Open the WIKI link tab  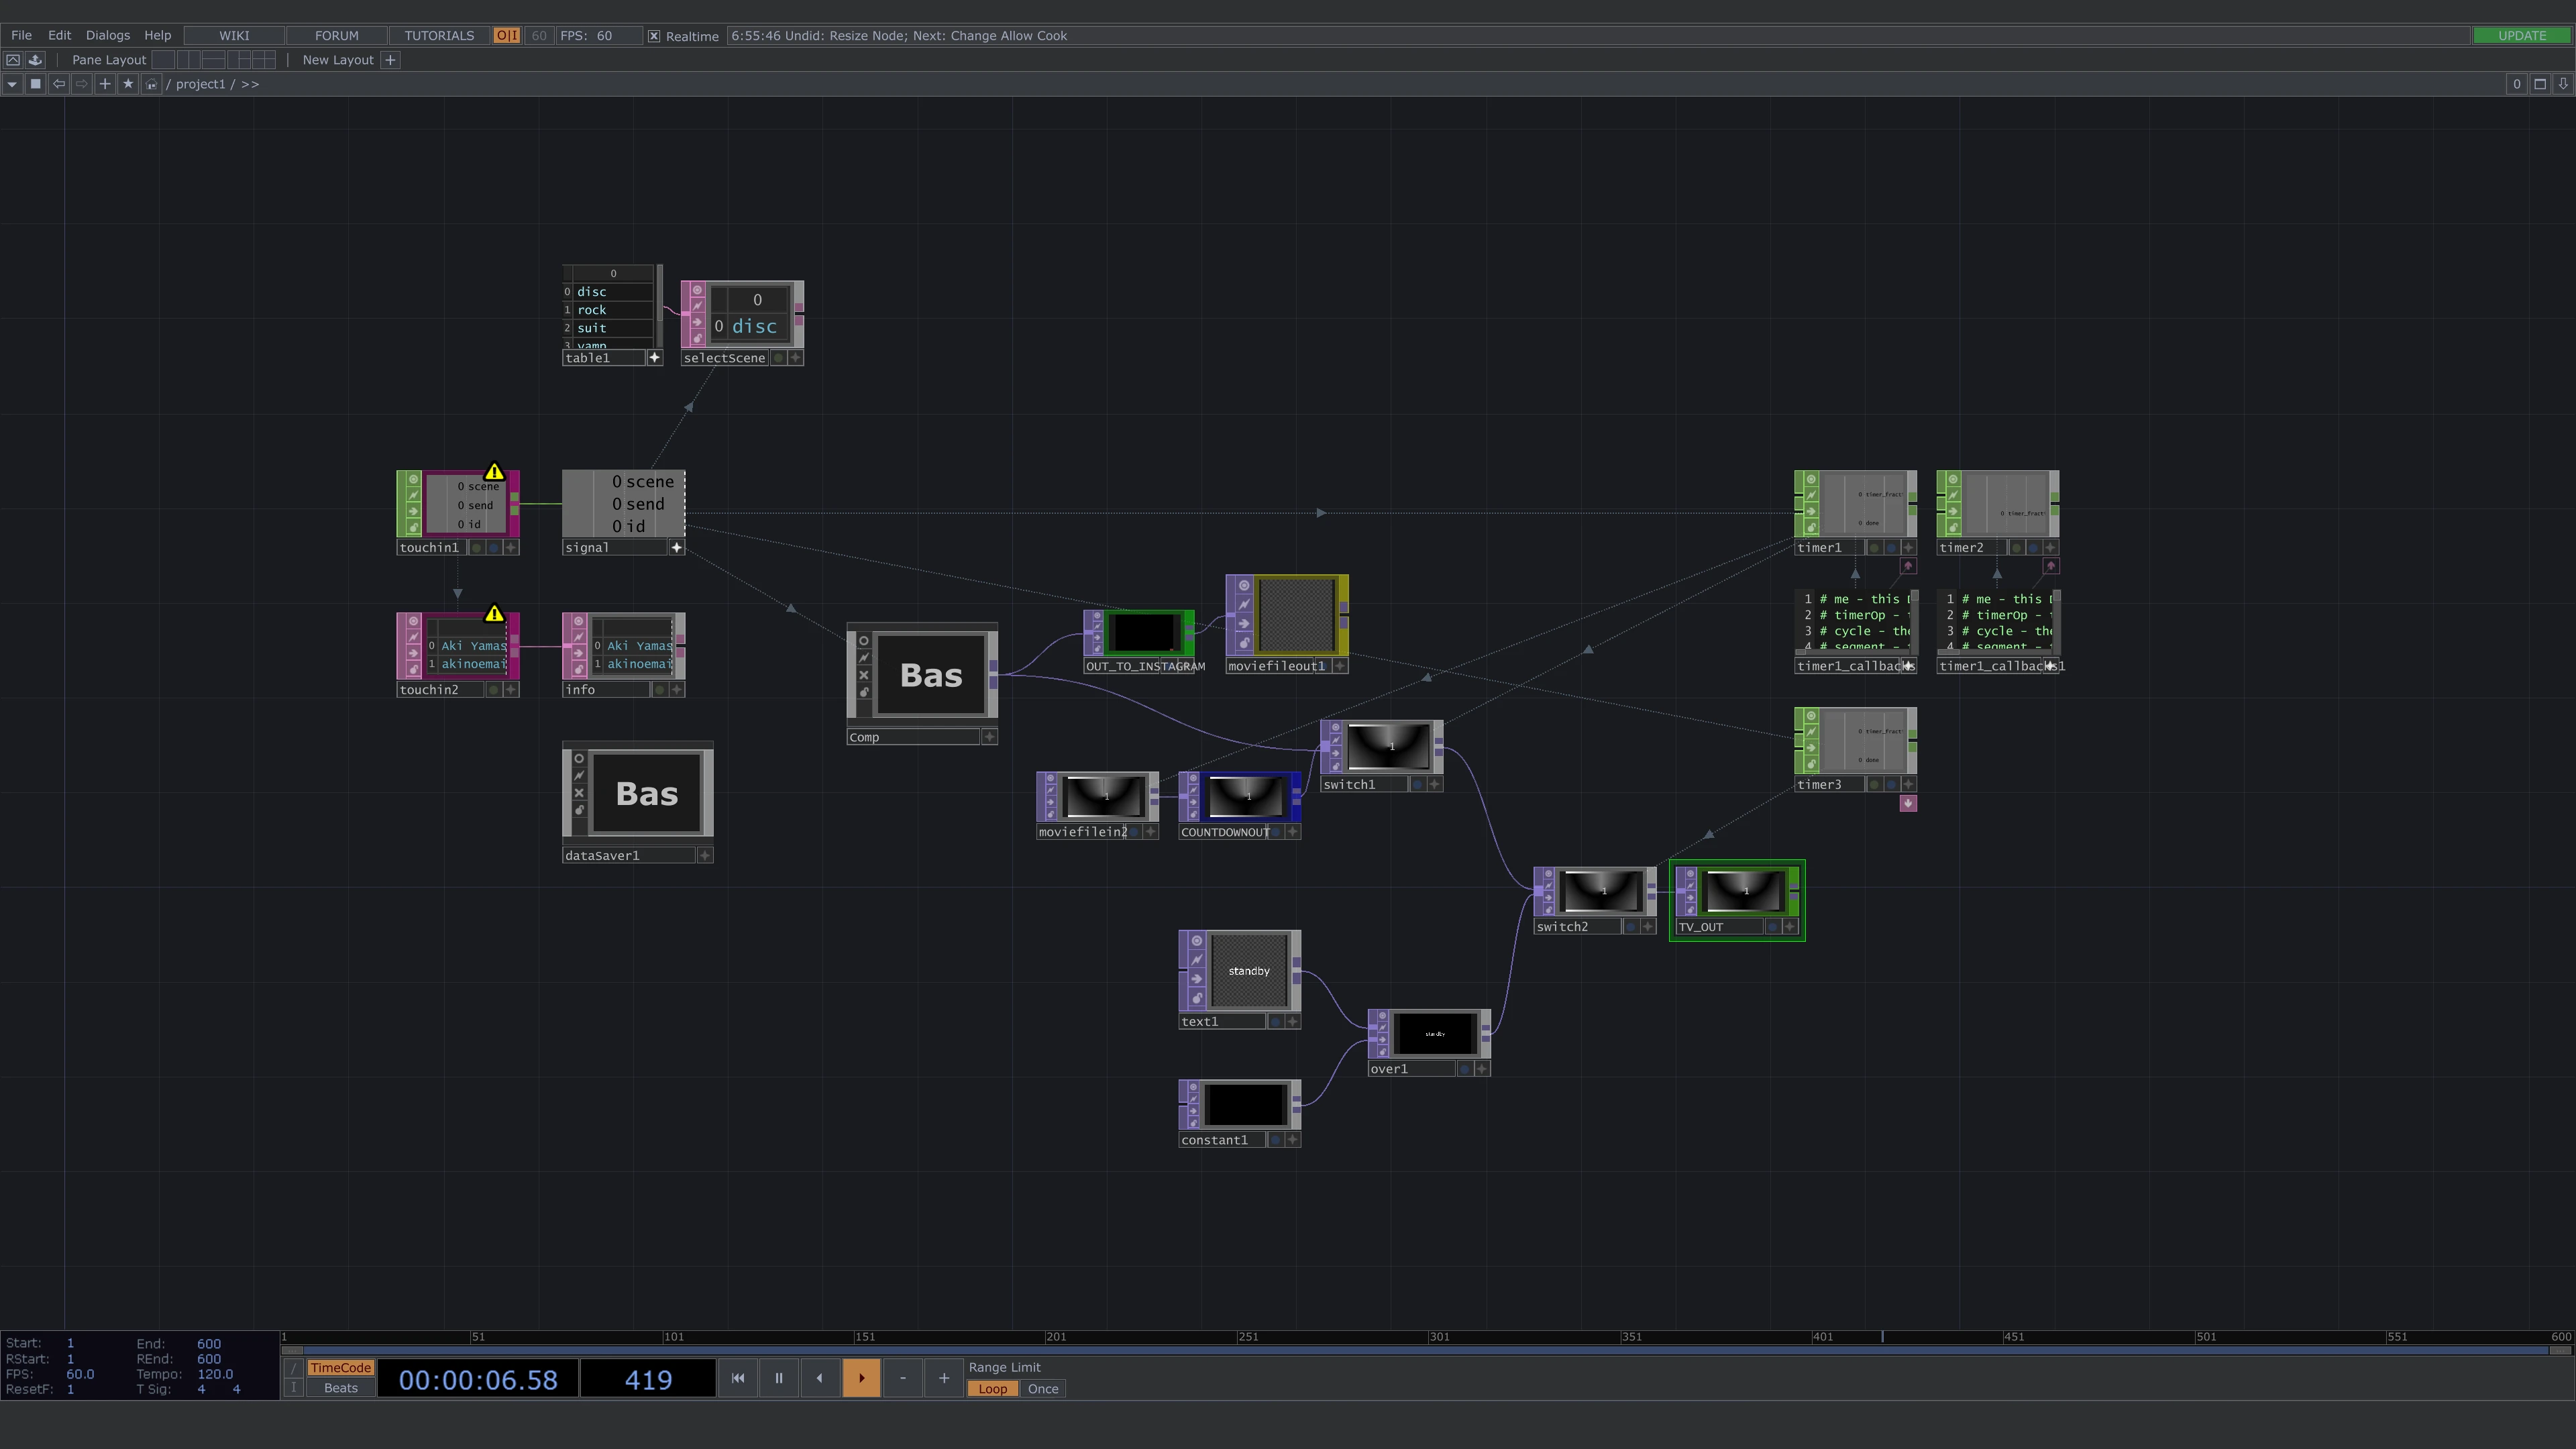point(234,35)
